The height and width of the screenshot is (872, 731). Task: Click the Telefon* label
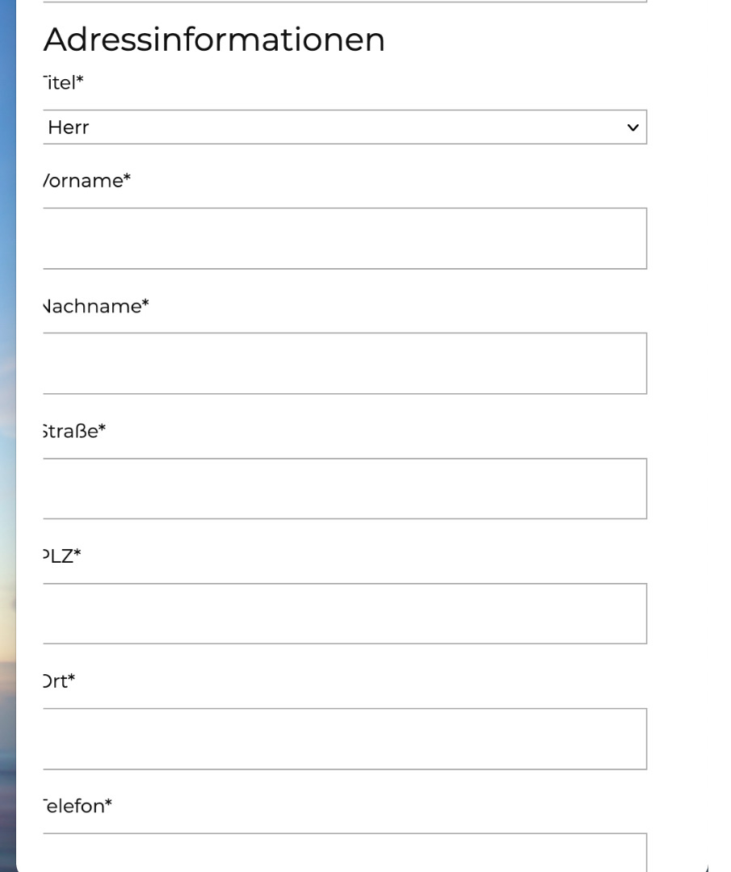tap(77, 806)
